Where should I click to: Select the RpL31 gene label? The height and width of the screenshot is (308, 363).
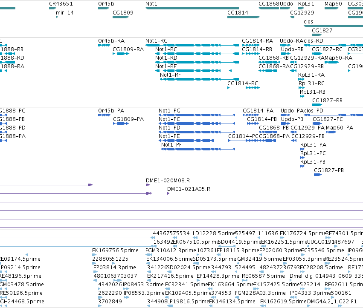[306, 4]
